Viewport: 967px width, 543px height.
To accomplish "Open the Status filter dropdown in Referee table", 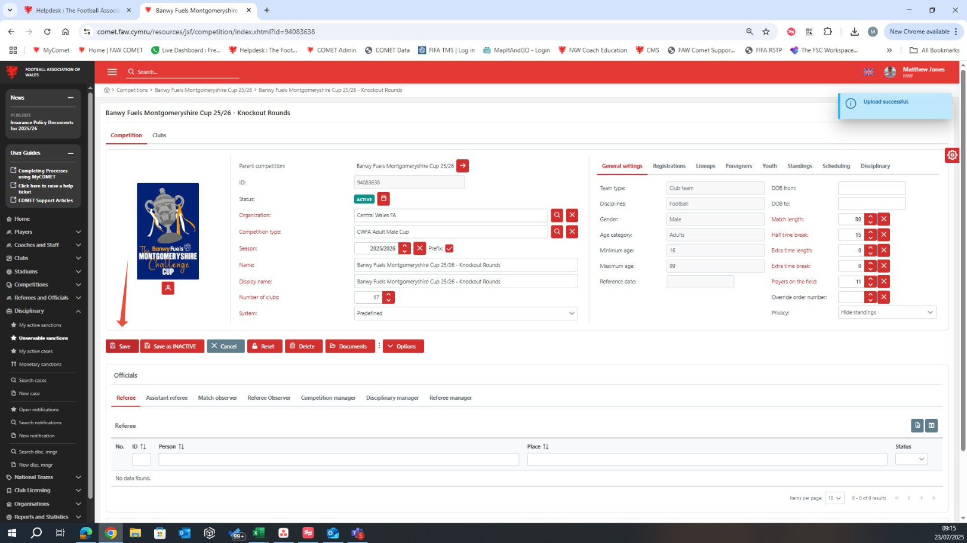I will (911, 459).
